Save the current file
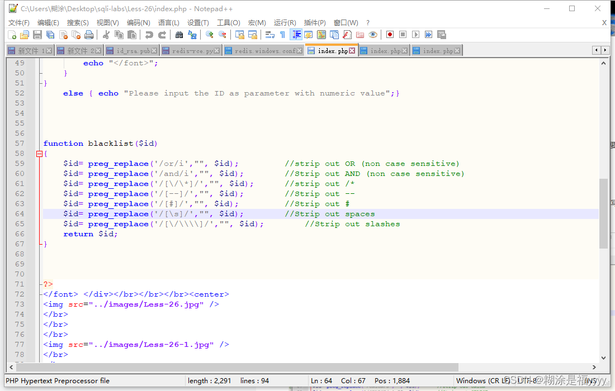The height and width of the screenshot is (391, 615). [x=37, y=35]
